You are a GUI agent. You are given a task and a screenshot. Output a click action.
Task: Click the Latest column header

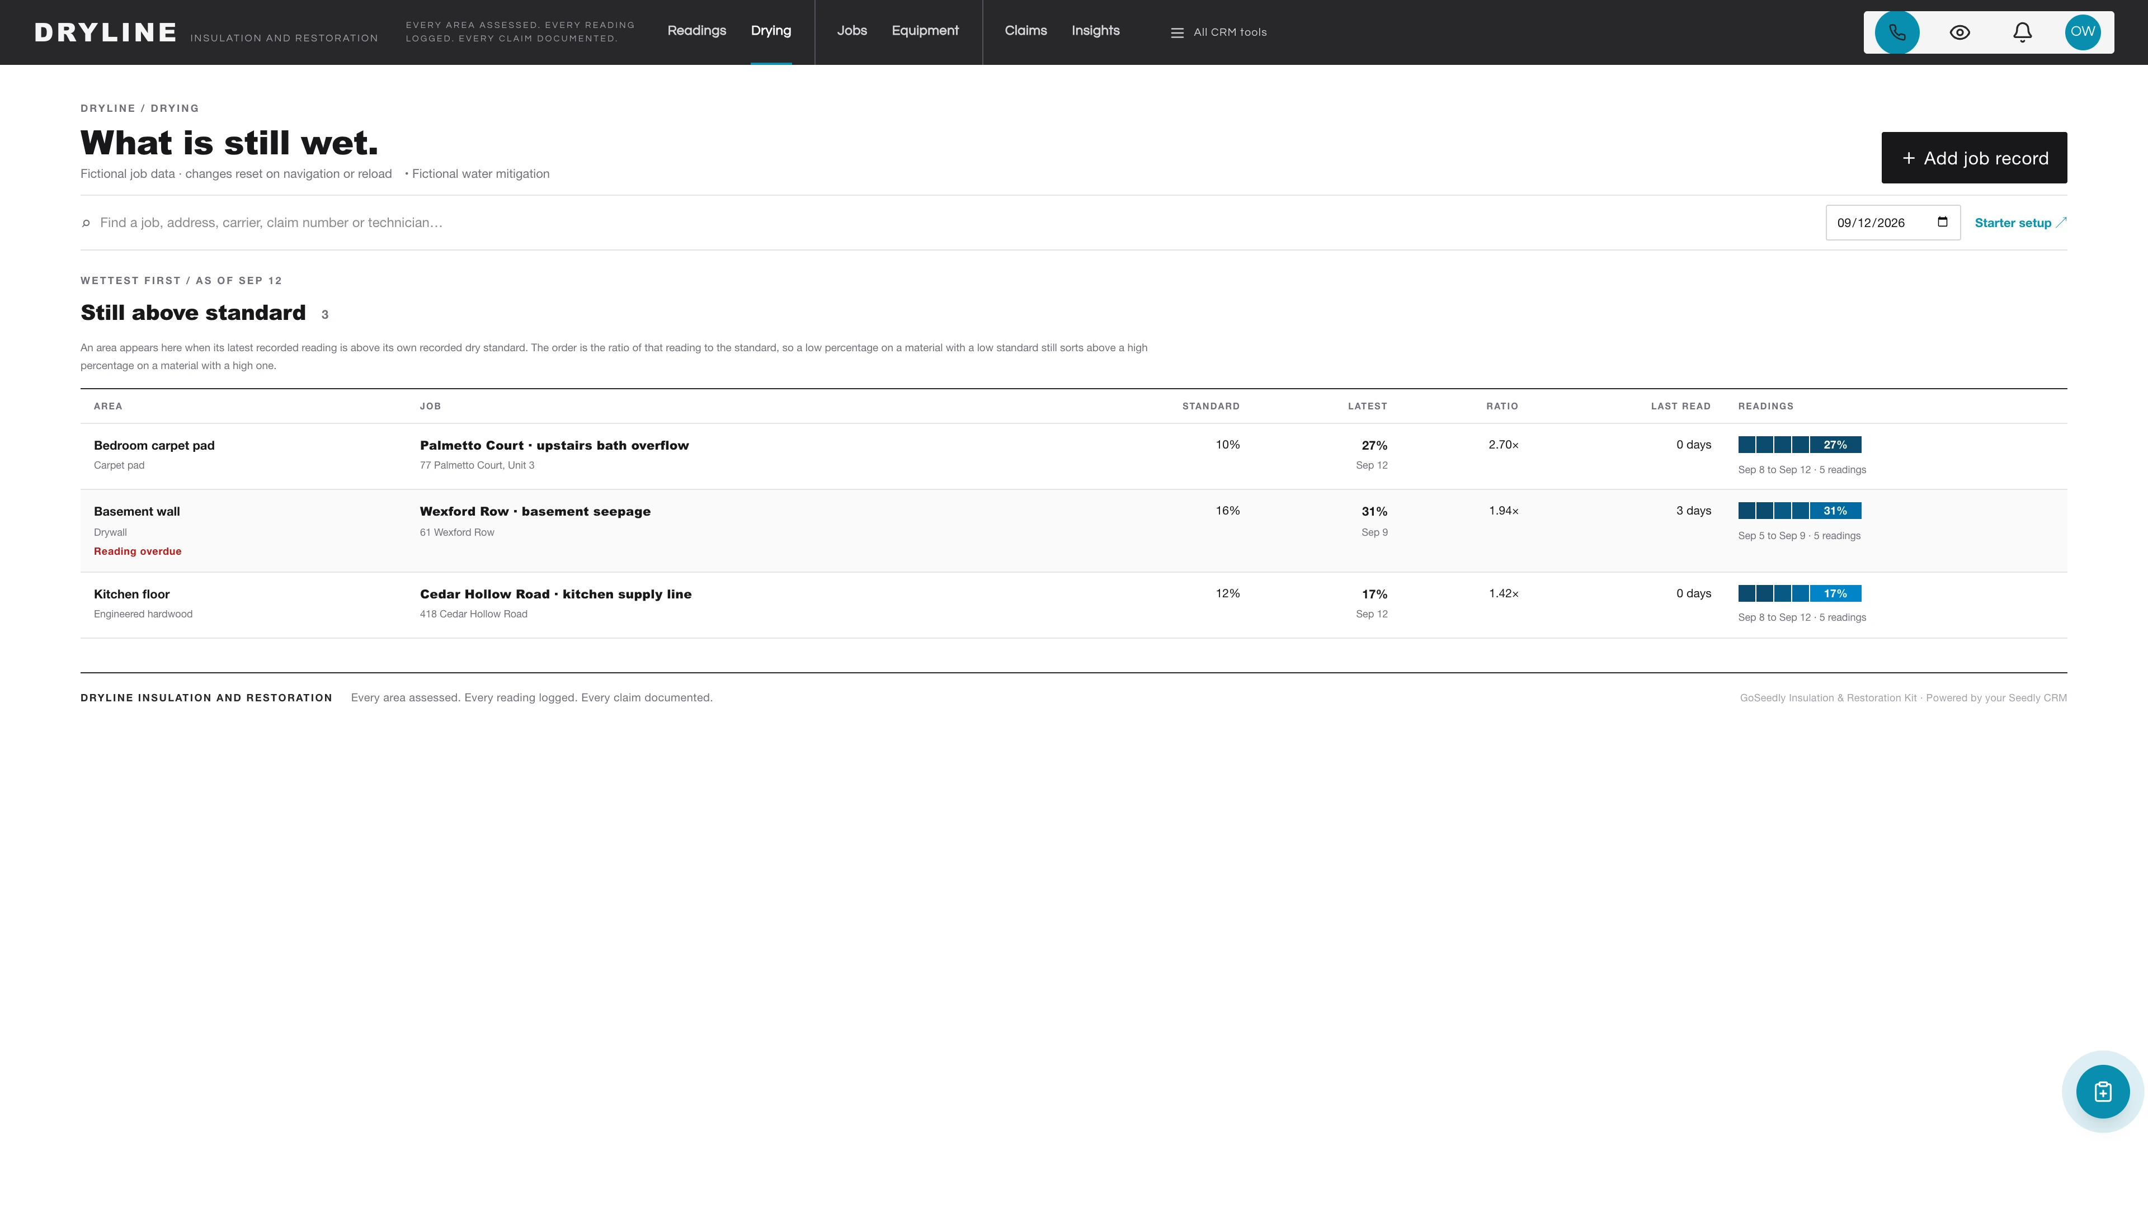(x=1367, y=406)
